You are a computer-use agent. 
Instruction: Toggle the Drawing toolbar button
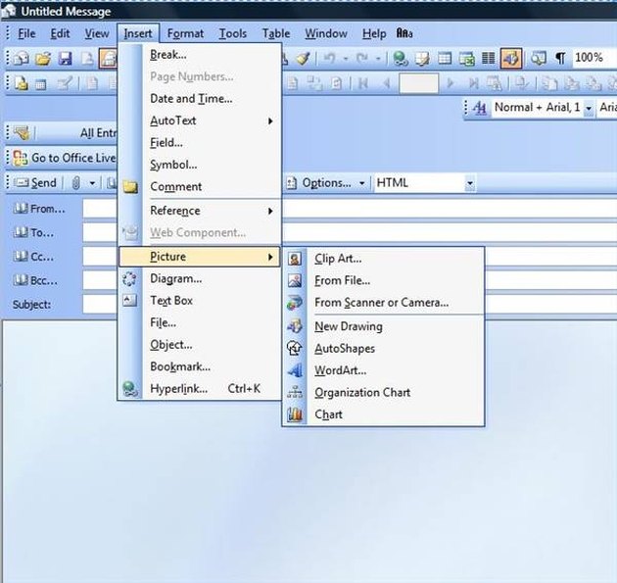click(511, 59)
